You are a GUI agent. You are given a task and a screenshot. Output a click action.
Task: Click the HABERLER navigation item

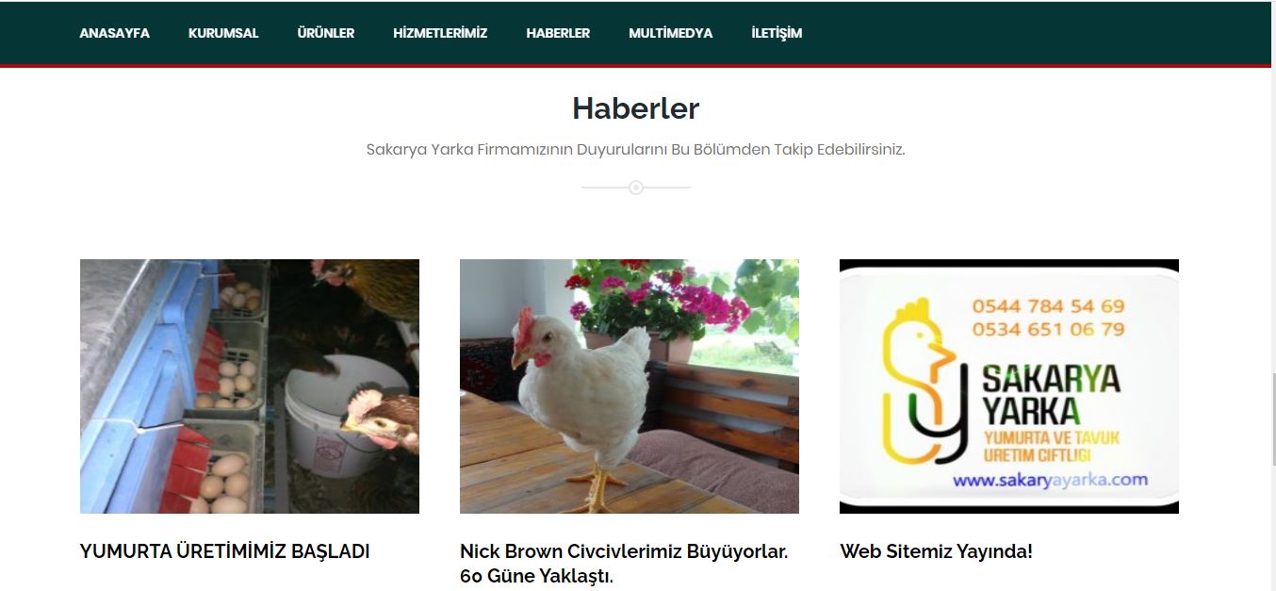coord(558,33)
